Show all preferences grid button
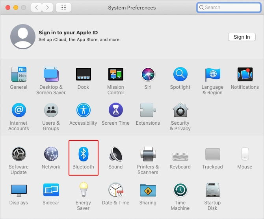The image size is (264, 219). pyautogui.click(x=63, y=7)
